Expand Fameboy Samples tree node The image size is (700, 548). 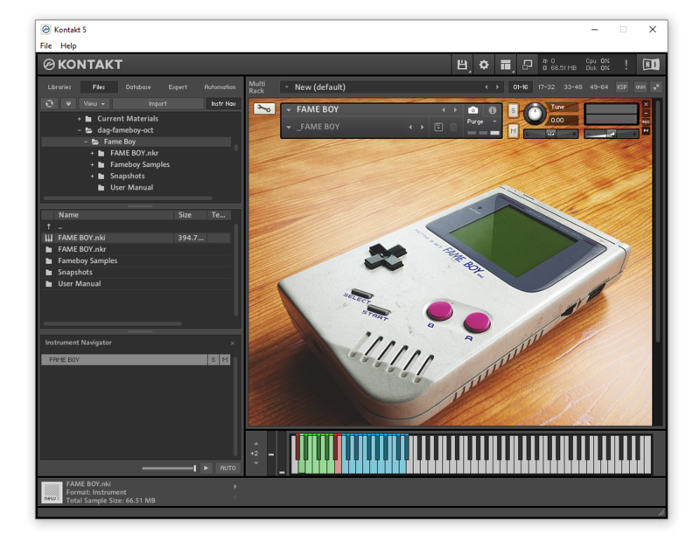[92, 165]
